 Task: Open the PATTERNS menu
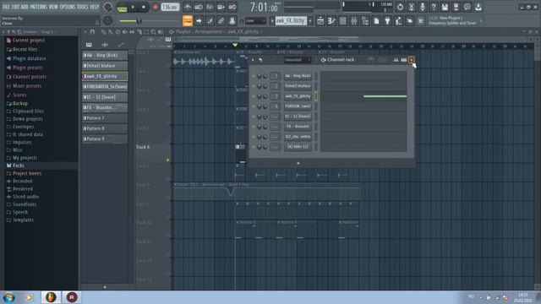(38, 7)
